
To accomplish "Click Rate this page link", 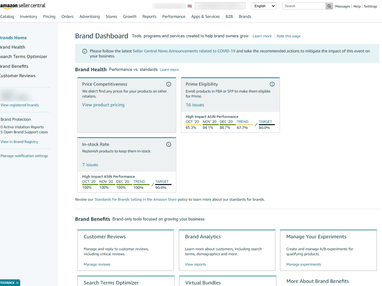I will pyautogui.click(x=288, y=36).
